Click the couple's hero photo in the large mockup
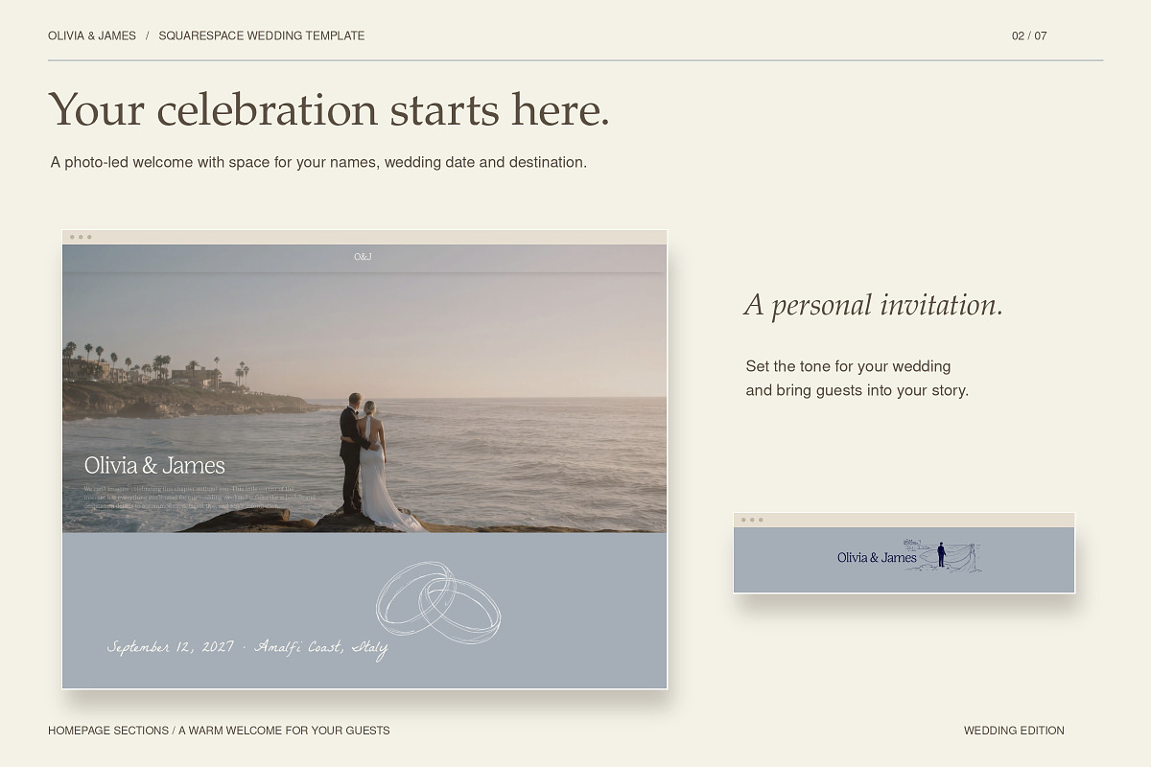The image size is (1151, 767). pyautogui.click(x=364, y=388)
